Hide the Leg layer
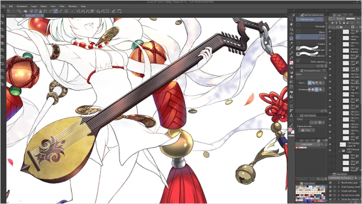This screenshot has height=204, width=362. 330,132
